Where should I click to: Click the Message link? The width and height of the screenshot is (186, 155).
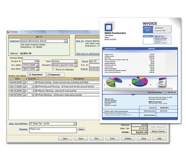click(23, 129)
